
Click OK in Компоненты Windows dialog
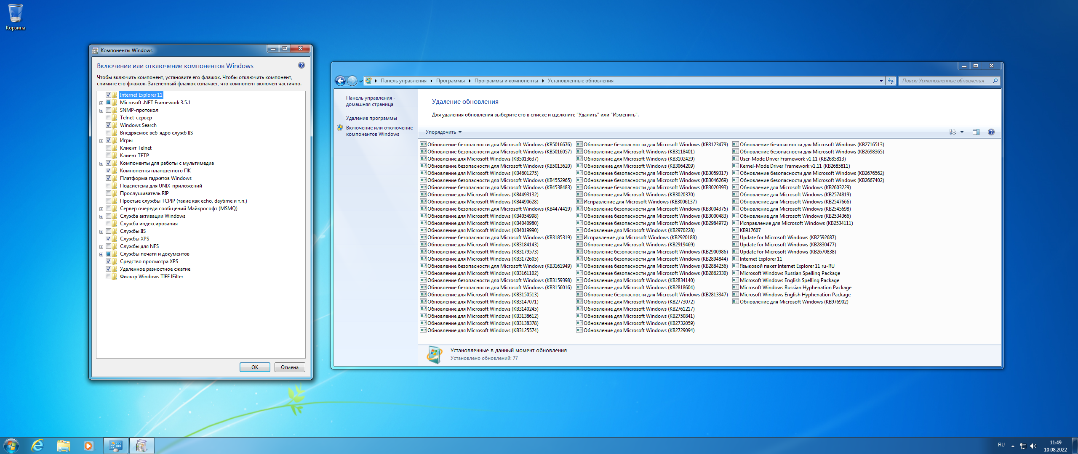(255, 367)
